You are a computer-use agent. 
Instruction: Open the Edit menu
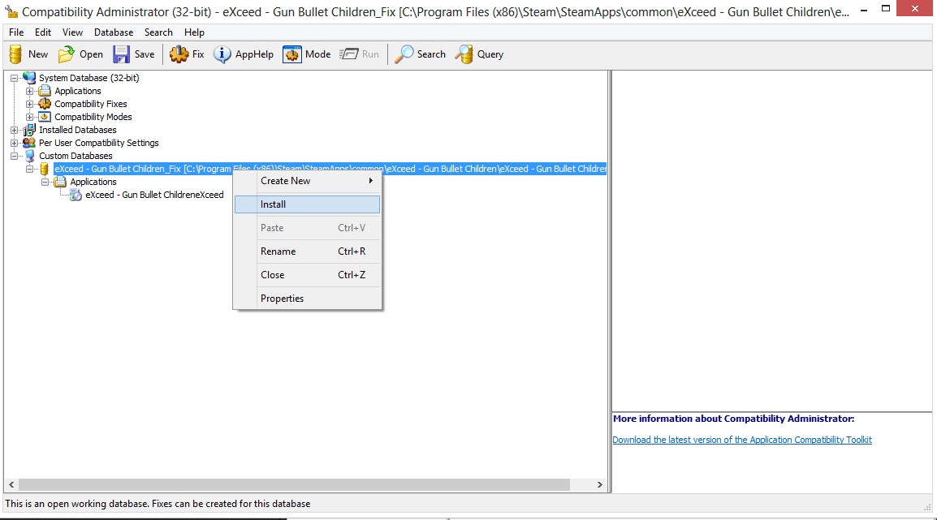tap(42, 32)
